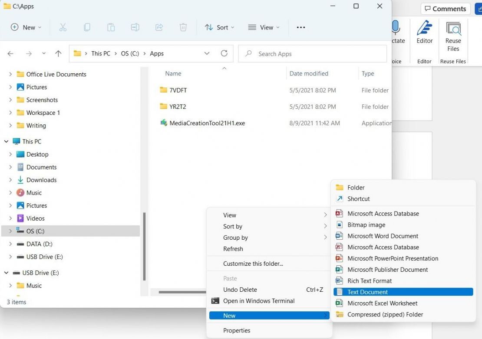This screenshot has height=339, width=482.
Task: Select Desktop in navigation tree
Action: point(37,154)
